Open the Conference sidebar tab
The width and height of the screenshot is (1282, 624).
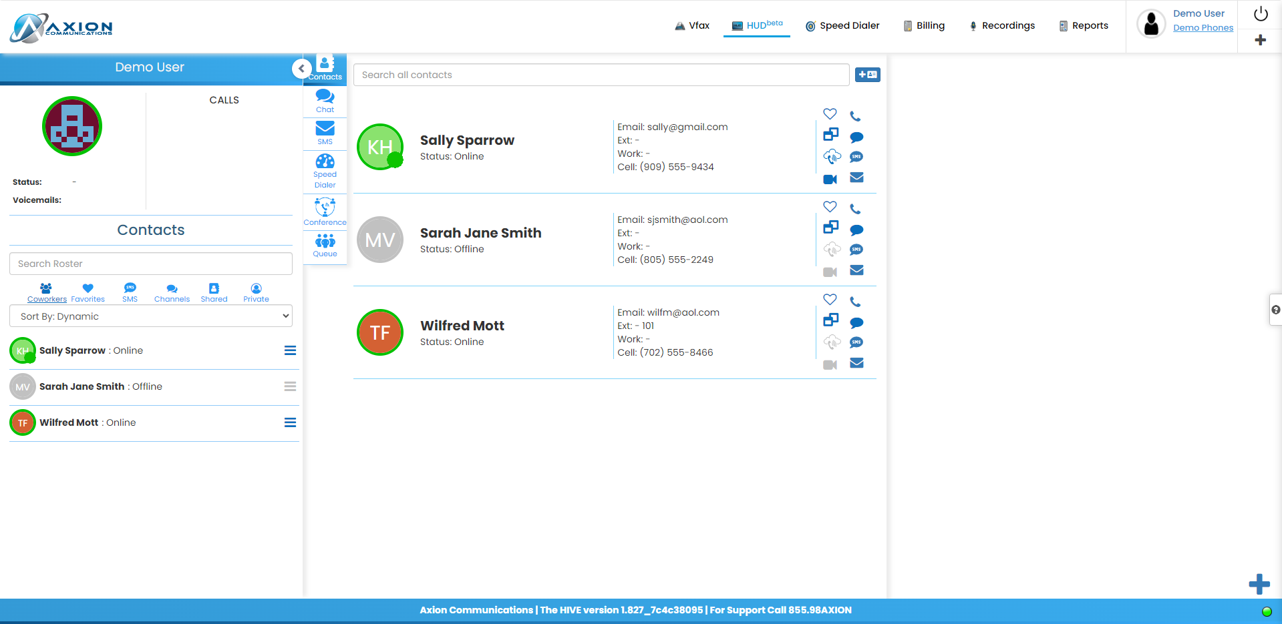click(x=325, y=212)
